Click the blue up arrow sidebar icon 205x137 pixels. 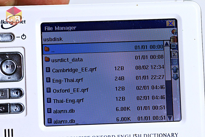(x=175, y=70)
